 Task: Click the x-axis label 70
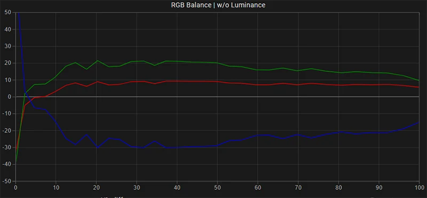pyautogui.click(x=298, y=187)
